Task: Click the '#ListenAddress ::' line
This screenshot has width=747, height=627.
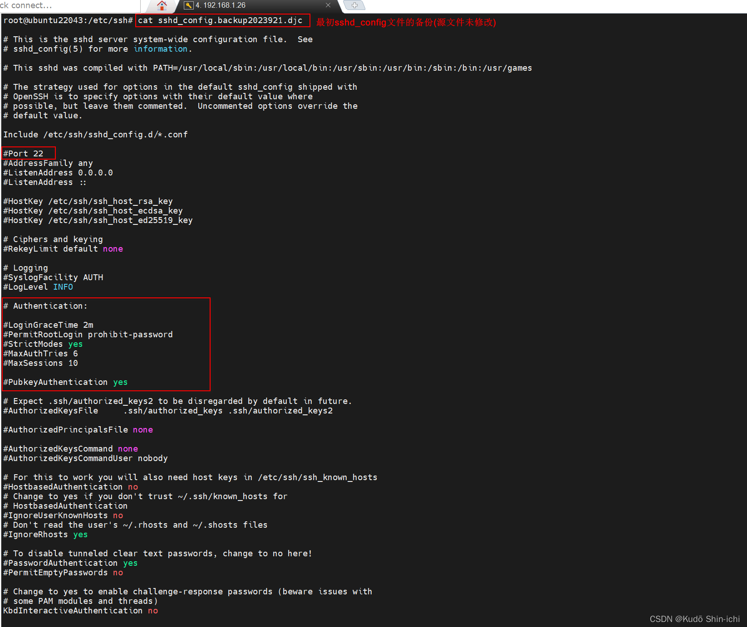Action: (44, 182)
